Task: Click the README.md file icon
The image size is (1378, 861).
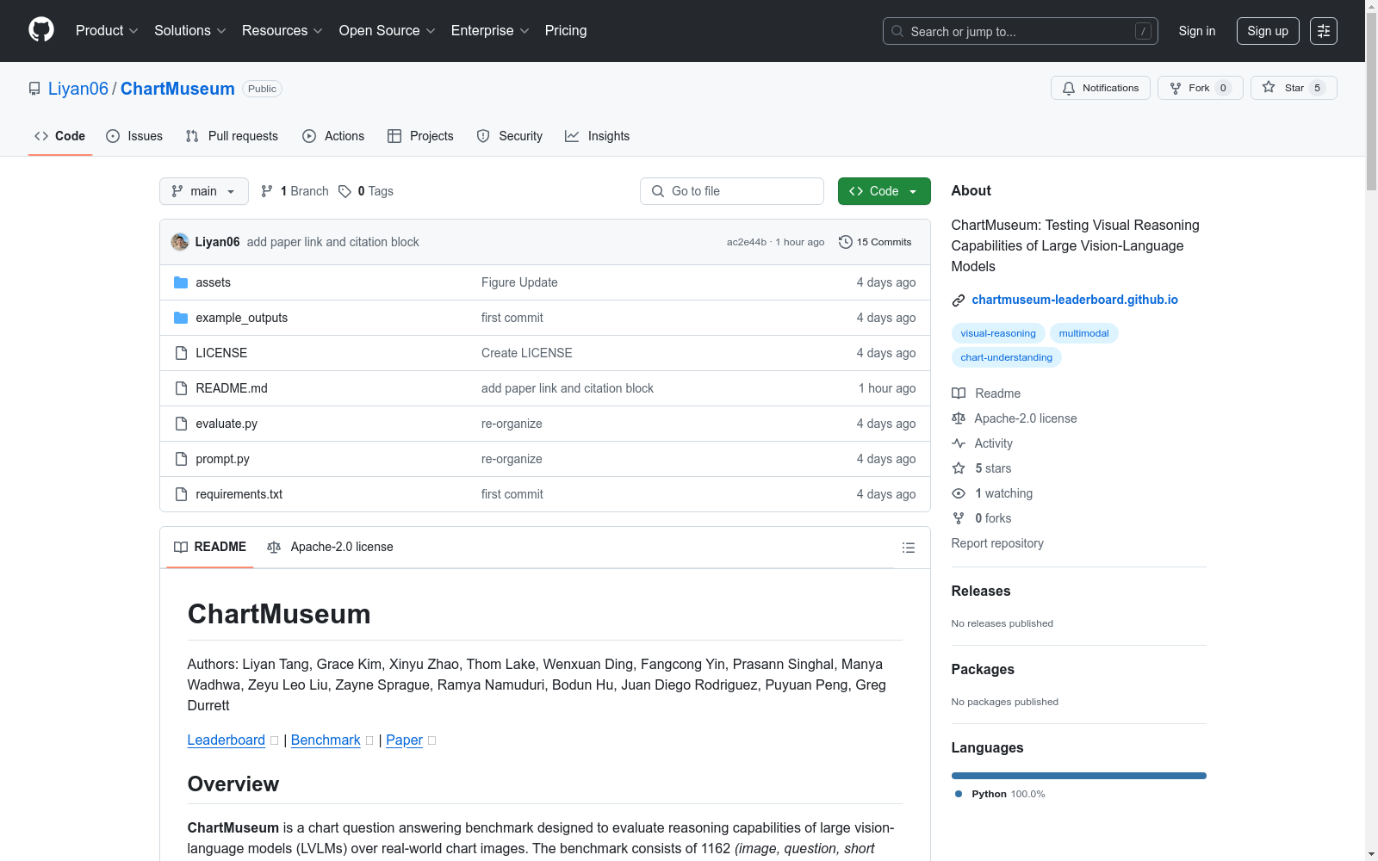Action: click(181, 388)
